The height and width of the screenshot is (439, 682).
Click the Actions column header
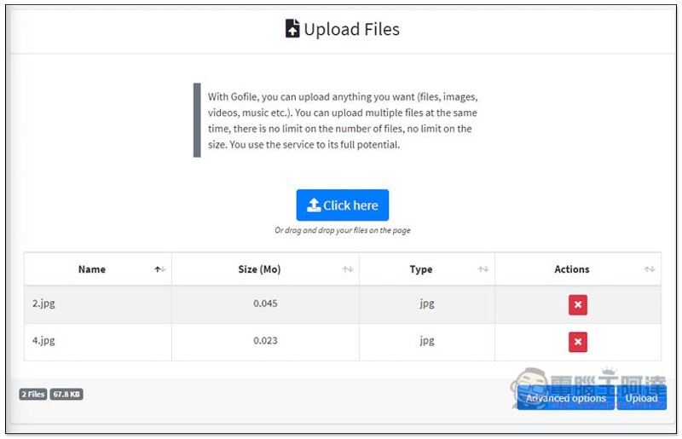(571, 269)
